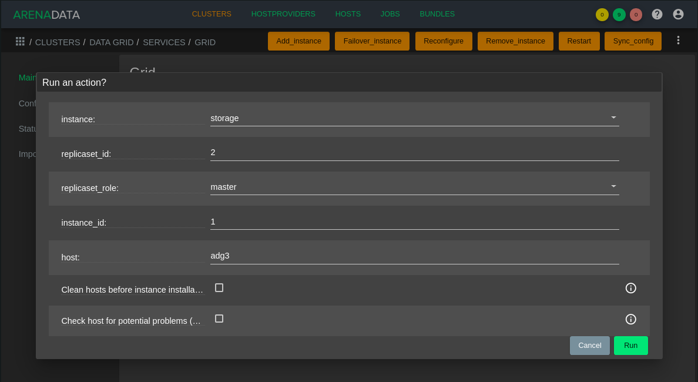Click the green job status counter
This screenshot has height=382, width=698.
point(619,15)
